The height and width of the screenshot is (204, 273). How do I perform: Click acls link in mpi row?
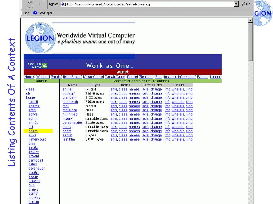(x=146, y=106)
